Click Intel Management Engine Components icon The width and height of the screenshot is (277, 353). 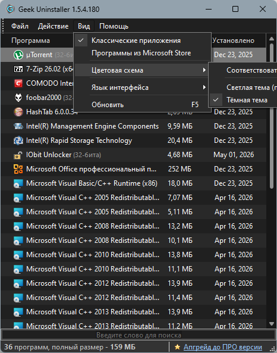[18, 126]
